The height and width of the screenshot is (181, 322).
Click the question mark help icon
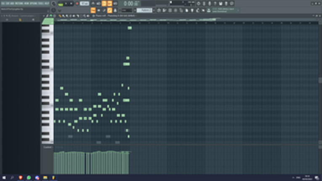pos(215,3)
